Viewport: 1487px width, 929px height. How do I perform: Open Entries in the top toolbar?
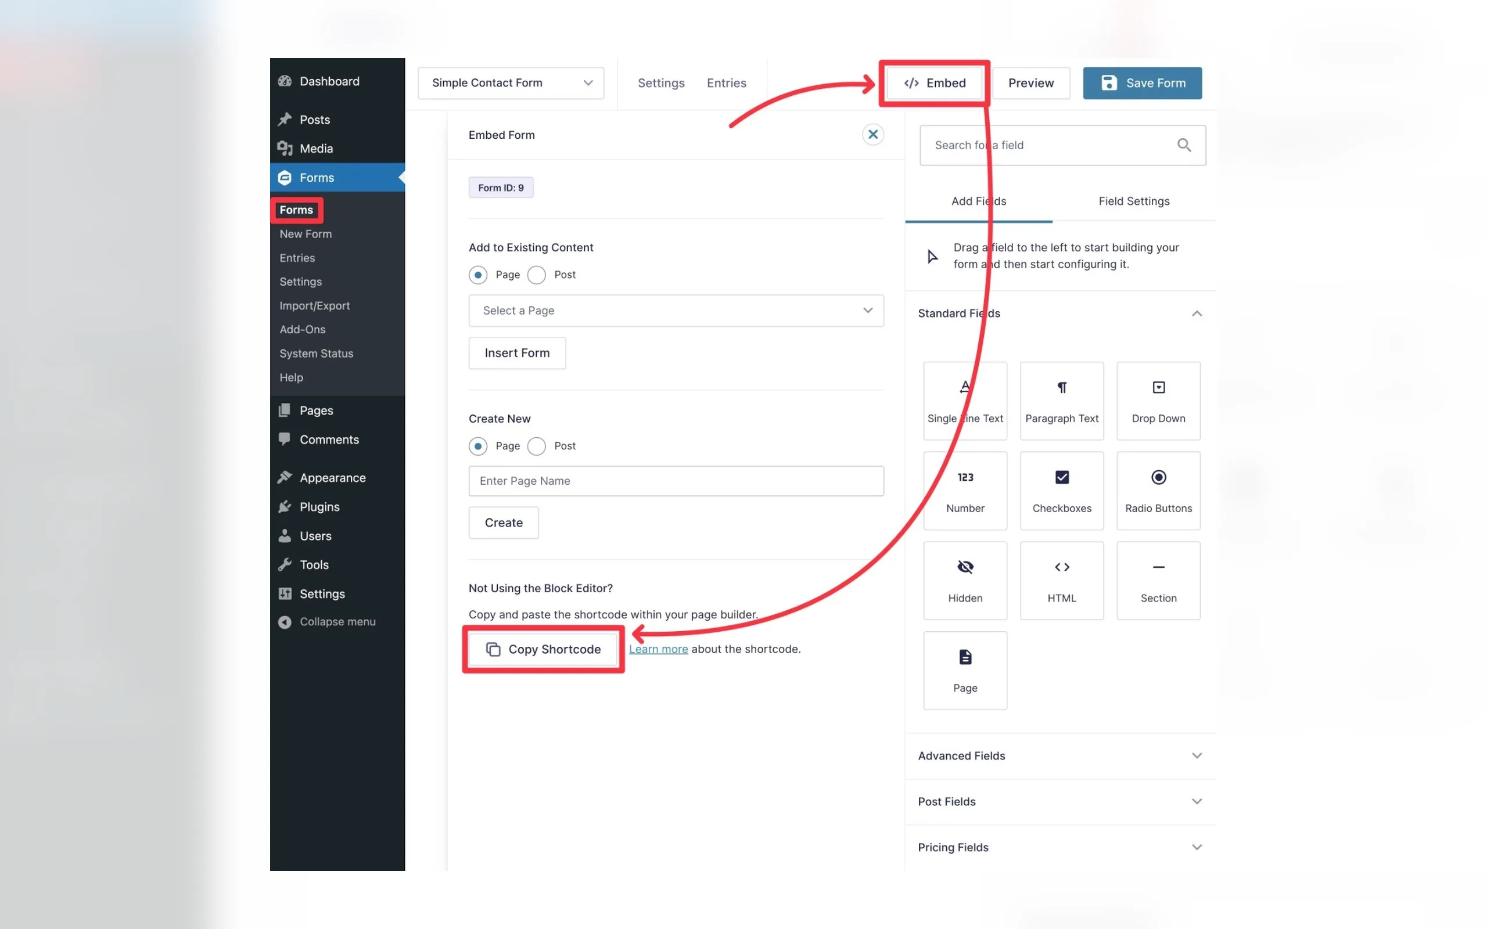(x=726, y=83)
